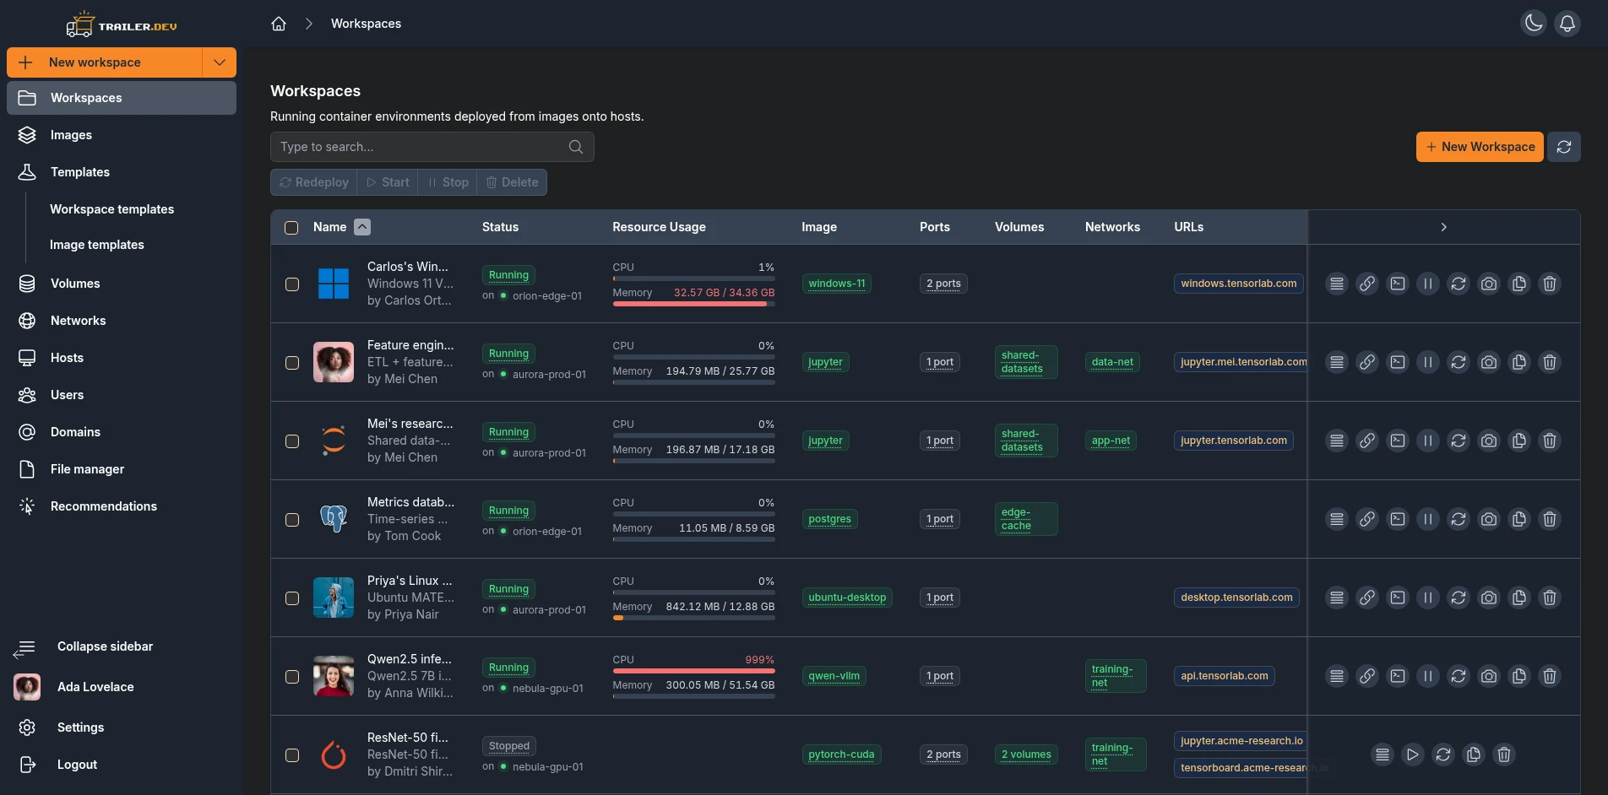Open terminal for Mei's researc... workspace

tap(1398, 441)
